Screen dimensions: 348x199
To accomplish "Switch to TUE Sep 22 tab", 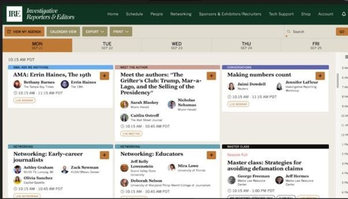I will pyautogui.click(x=107, y=45).
